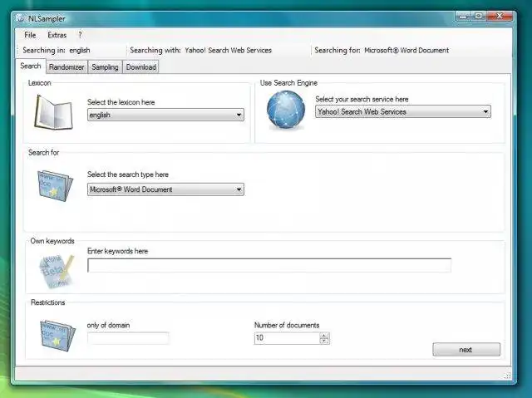Click the open book Lexicon icon
Viewport: 532px width, 398px height.
53,112
